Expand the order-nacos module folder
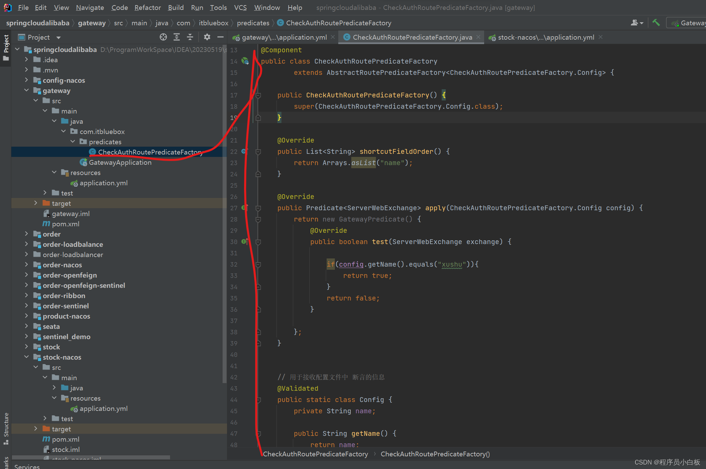The image size is (706, 469). click(x=27, y=265)
